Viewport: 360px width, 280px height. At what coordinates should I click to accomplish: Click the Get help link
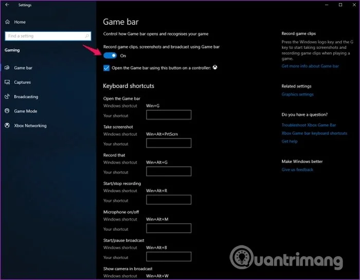pos(289,141)
